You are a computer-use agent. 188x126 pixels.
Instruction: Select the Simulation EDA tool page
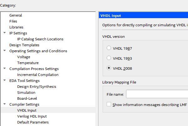click(x=26, y=93)
